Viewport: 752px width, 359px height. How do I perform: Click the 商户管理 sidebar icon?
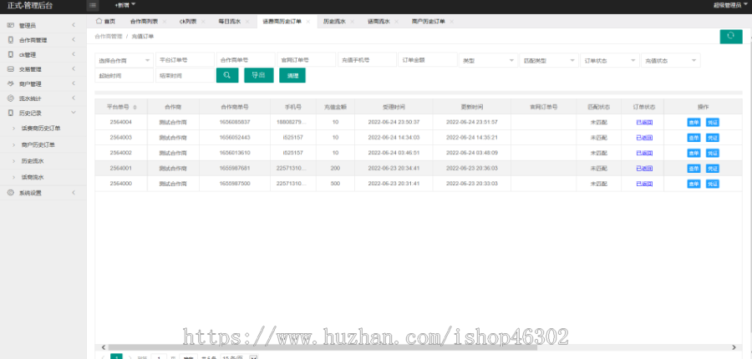pyautogui.click(x=11, y=83)
